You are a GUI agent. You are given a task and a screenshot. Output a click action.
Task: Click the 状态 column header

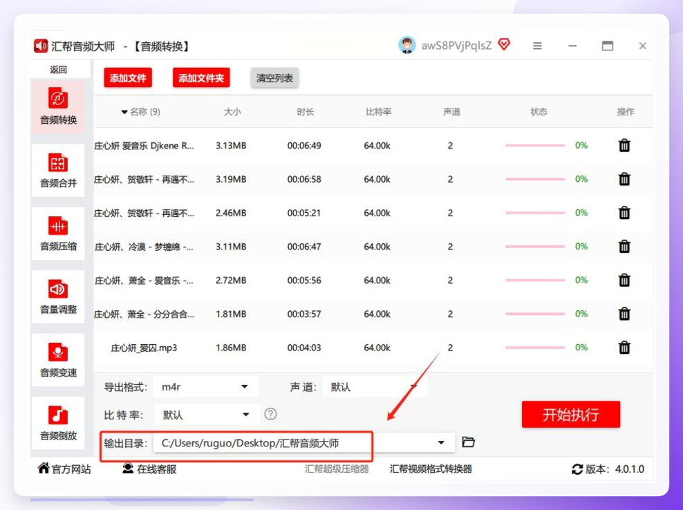539,112
